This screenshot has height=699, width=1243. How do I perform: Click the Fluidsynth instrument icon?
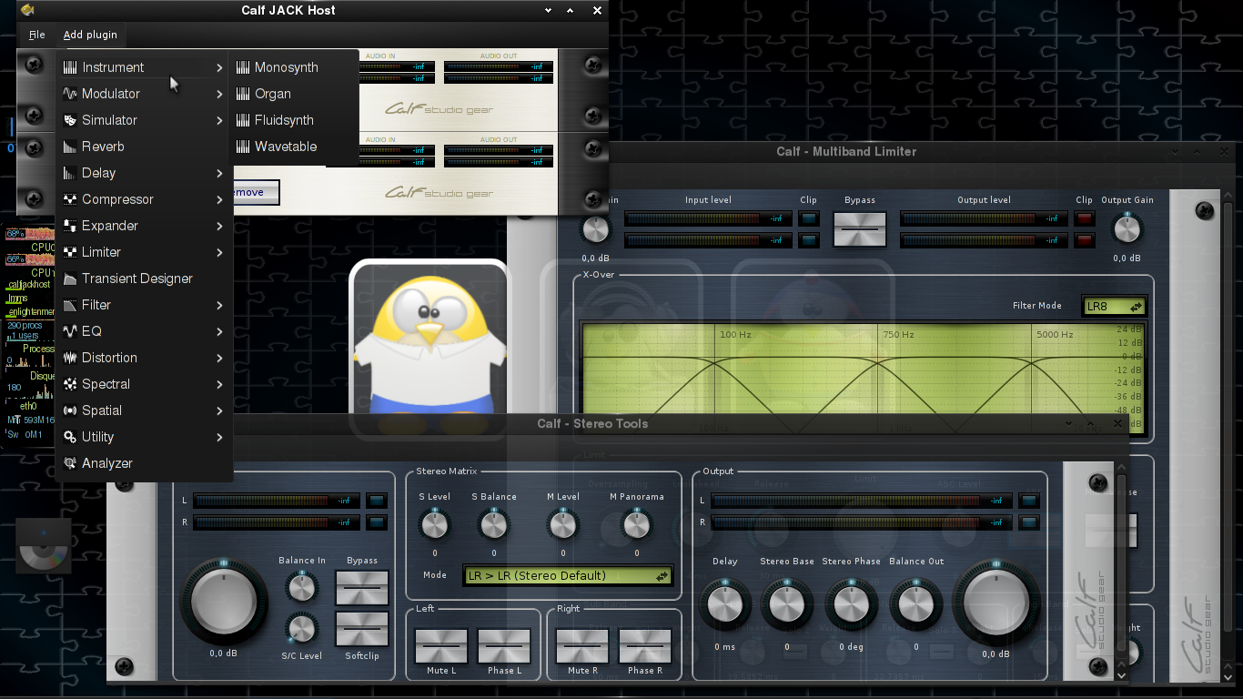[243, 120]
